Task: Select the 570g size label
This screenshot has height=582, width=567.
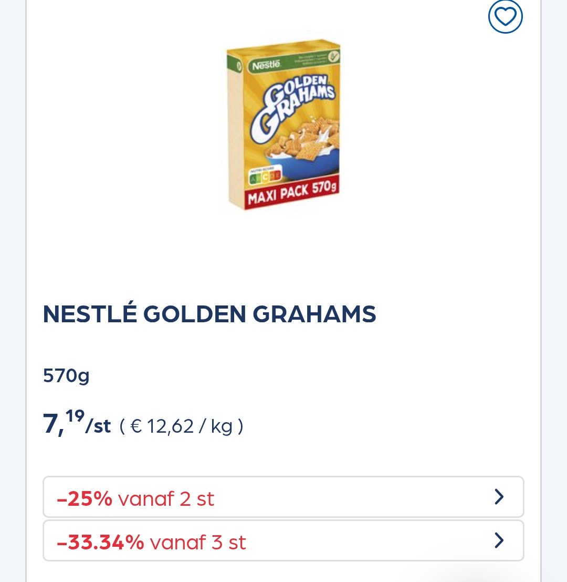Action: tap(66, 375)
